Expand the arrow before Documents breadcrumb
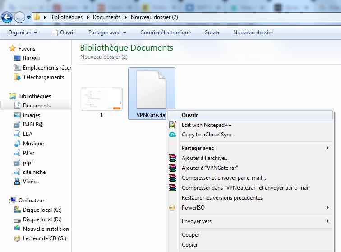The height and width of the screenshot is (252, 341). pyautogui.click(x=88, y=17)
